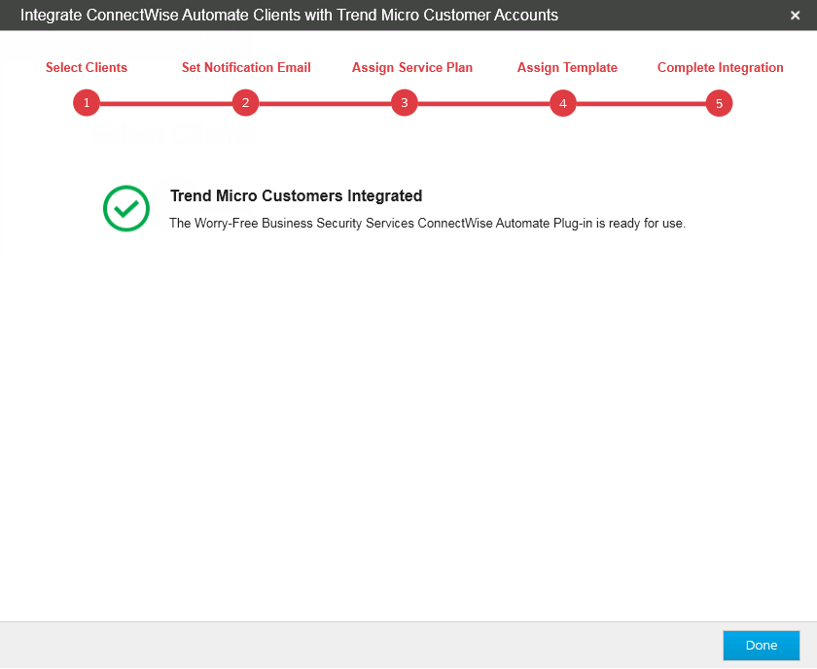817x669 pixels.
Task: Select the Assign Template step label
Action: click(567, 68)
